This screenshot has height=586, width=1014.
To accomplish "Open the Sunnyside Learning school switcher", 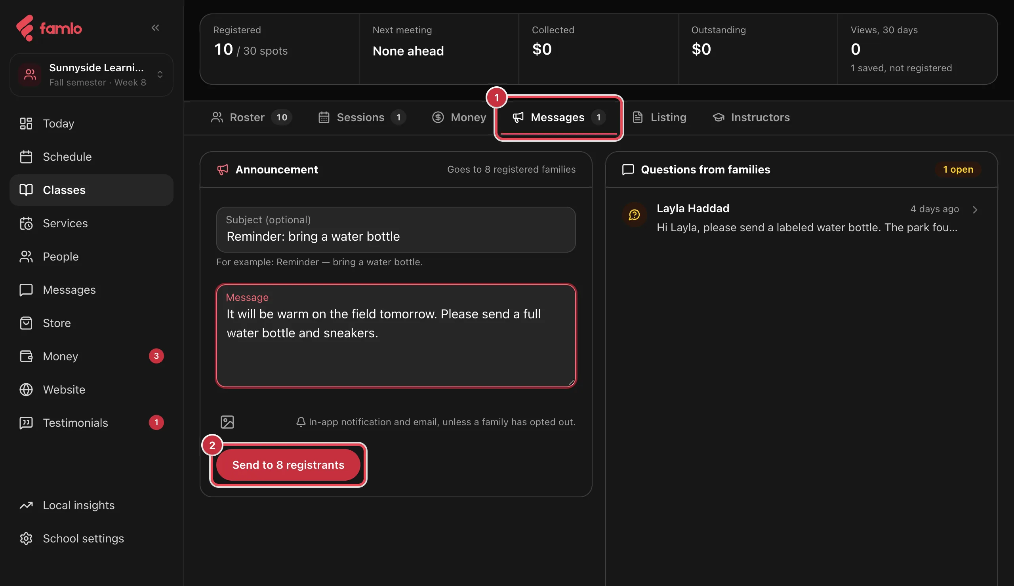I will click(91, 75).
